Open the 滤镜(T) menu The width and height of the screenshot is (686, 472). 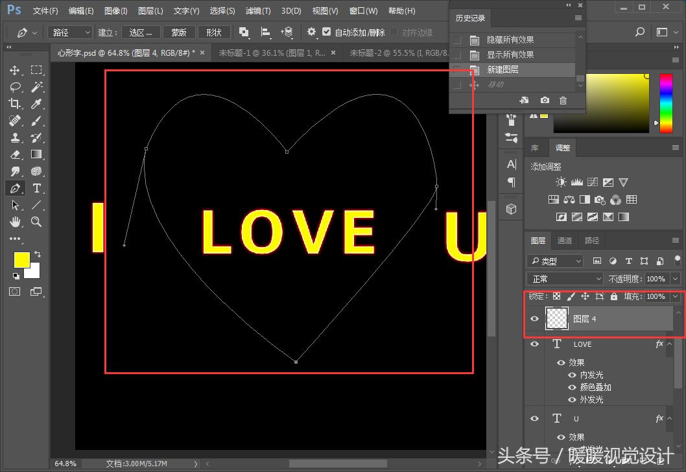[x=257, y=11]
